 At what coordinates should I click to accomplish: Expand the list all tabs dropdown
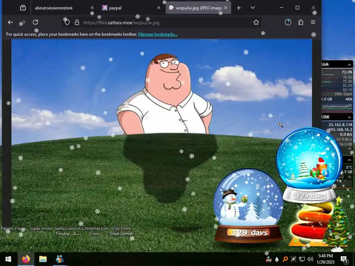click(253, 8)
